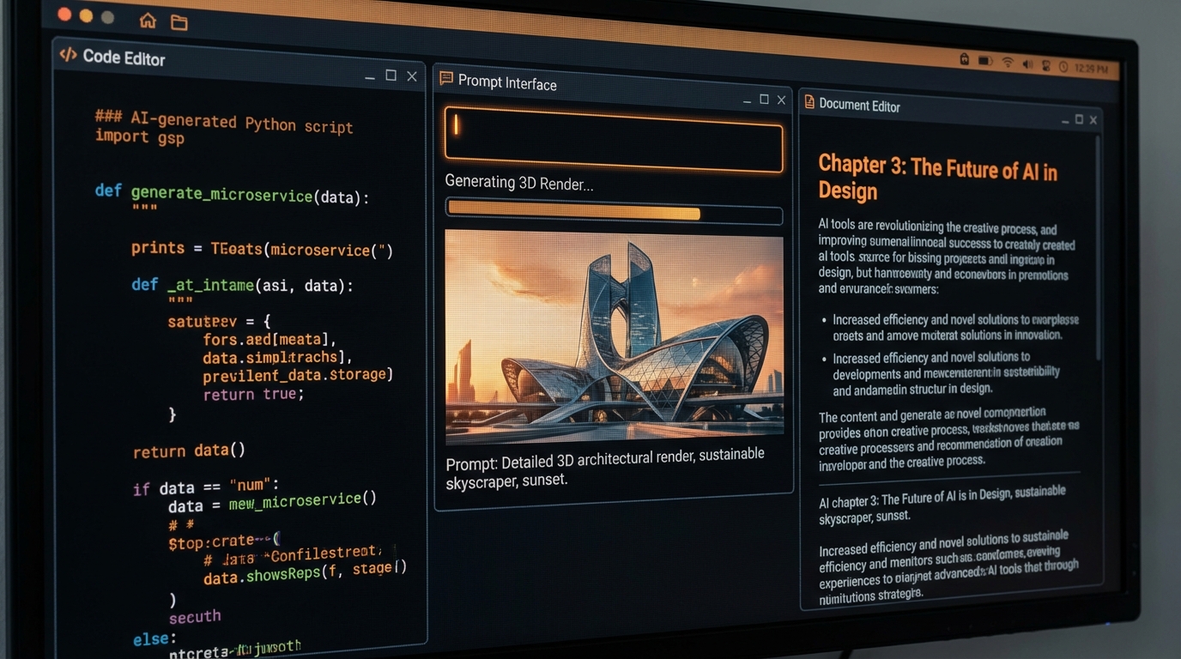Switch to the Code Editor window

point(123,58)
